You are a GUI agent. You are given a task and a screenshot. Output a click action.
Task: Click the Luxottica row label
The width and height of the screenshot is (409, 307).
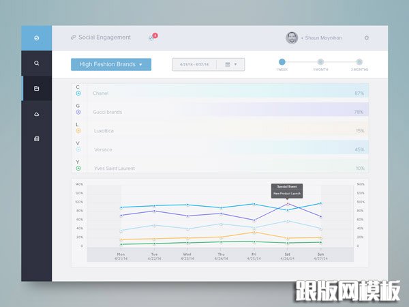(x=104, y=131)
